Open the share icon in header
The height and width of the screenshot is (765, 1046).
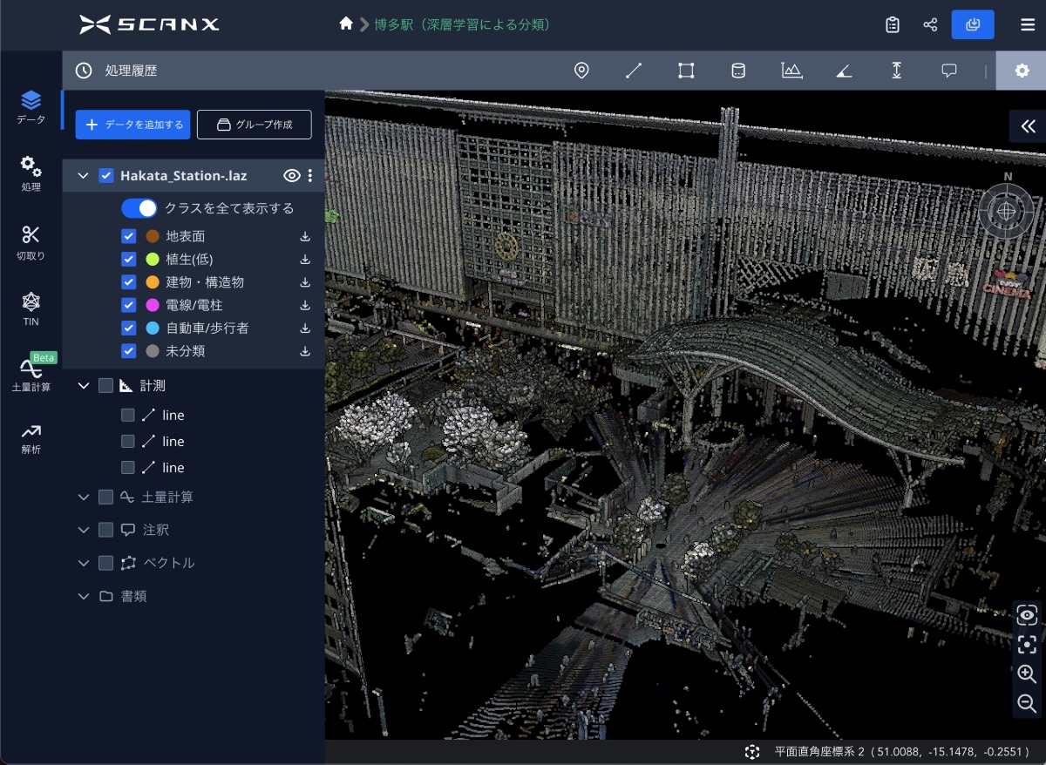click(930, 24)
